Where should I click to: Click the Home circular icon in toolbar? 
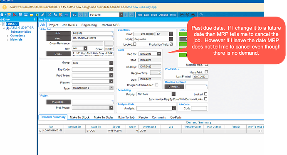193,15
